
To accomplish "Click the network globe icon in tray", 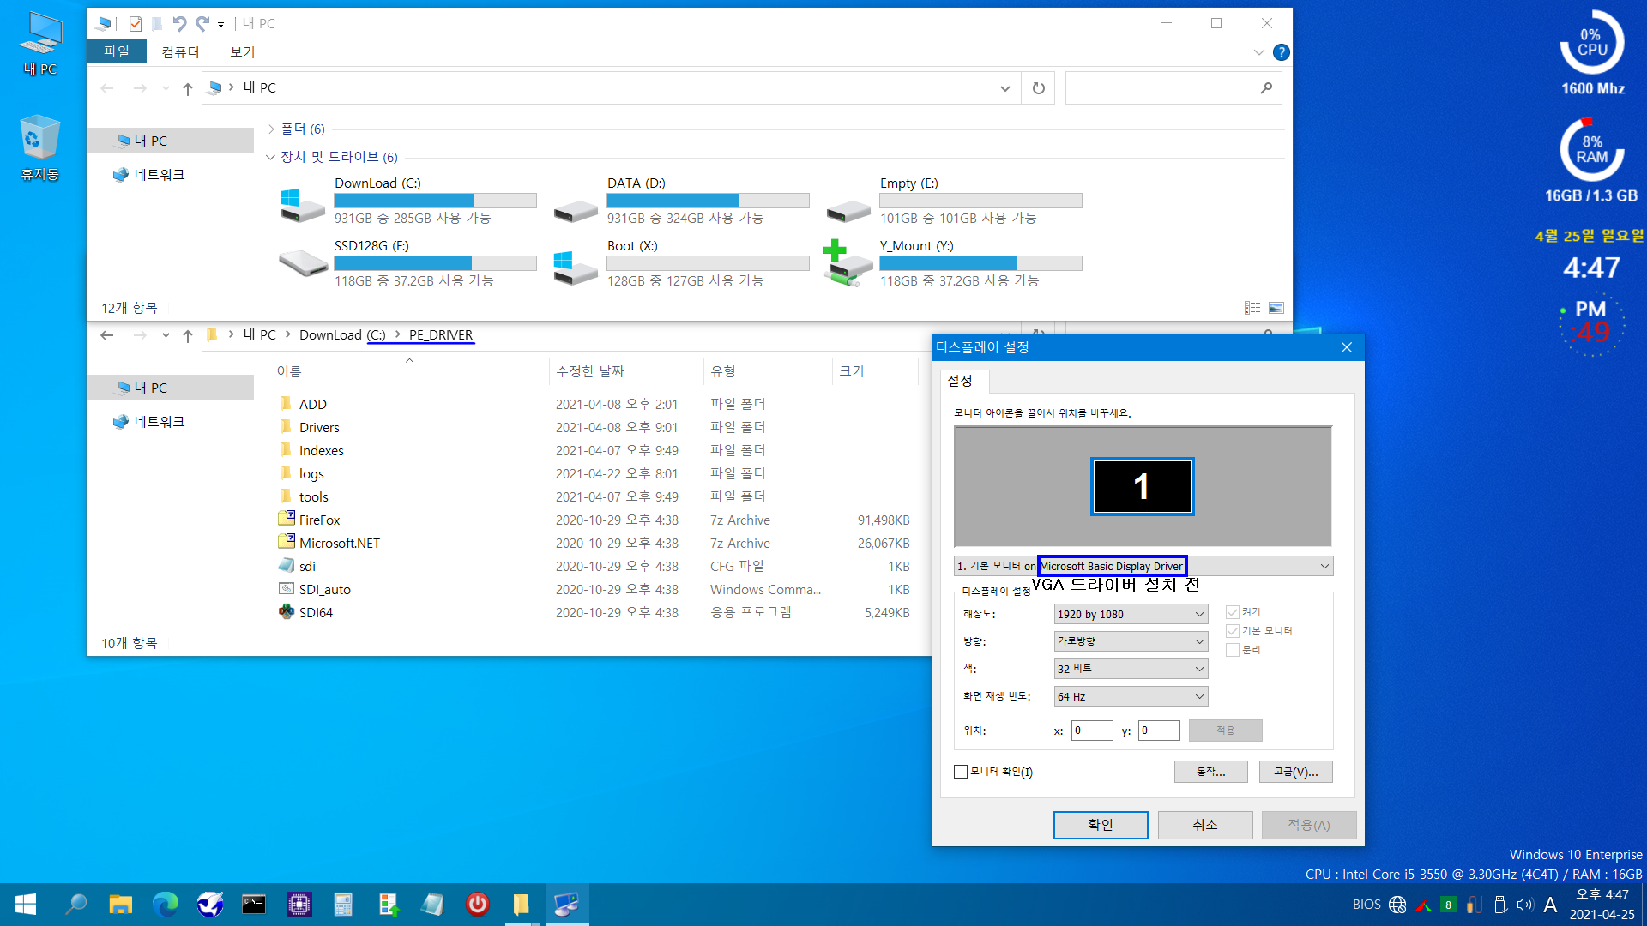I will (1397, 905).
